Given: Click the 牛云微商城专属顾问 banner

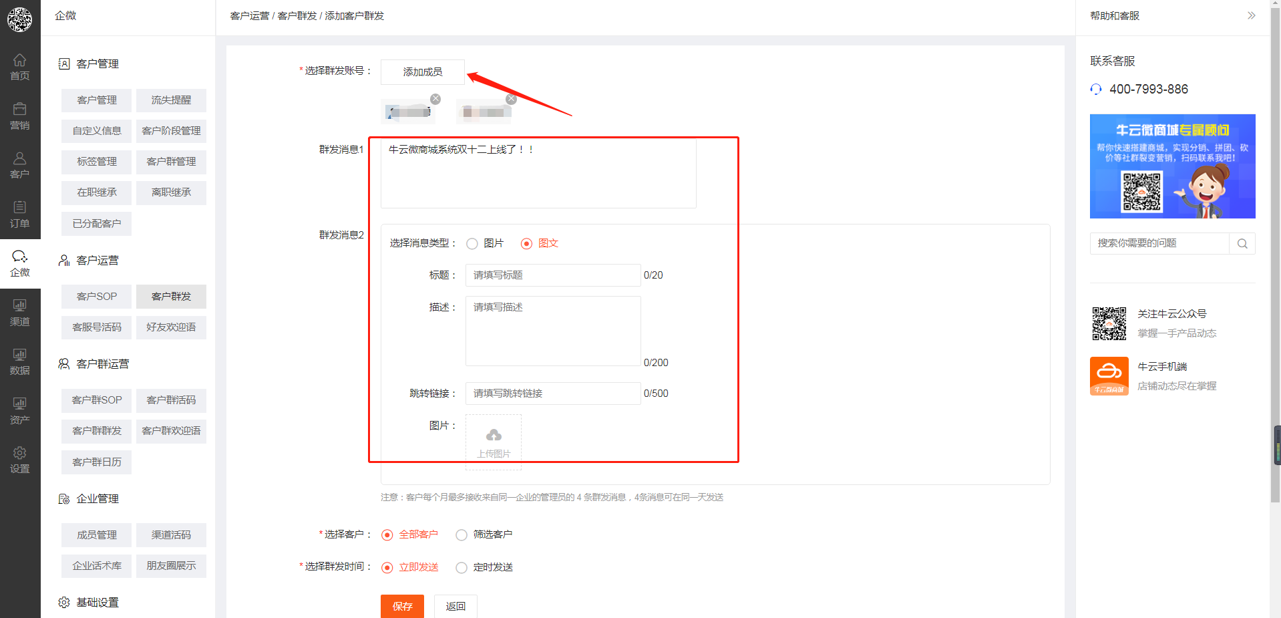Looking at the screenshot, I should (x=1172, y=166).
